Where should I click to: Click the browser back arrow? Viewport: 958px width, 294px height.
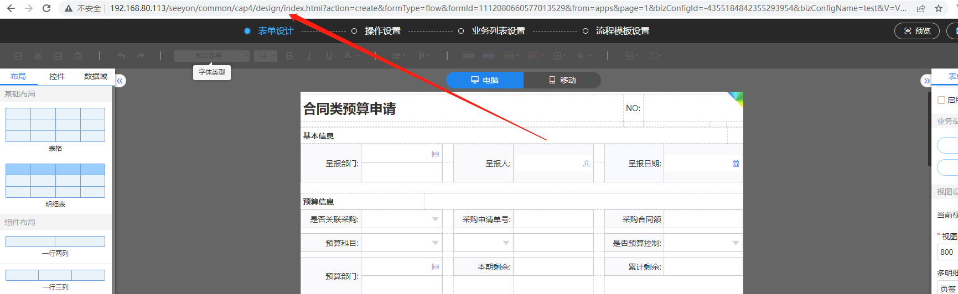[11, 8]
